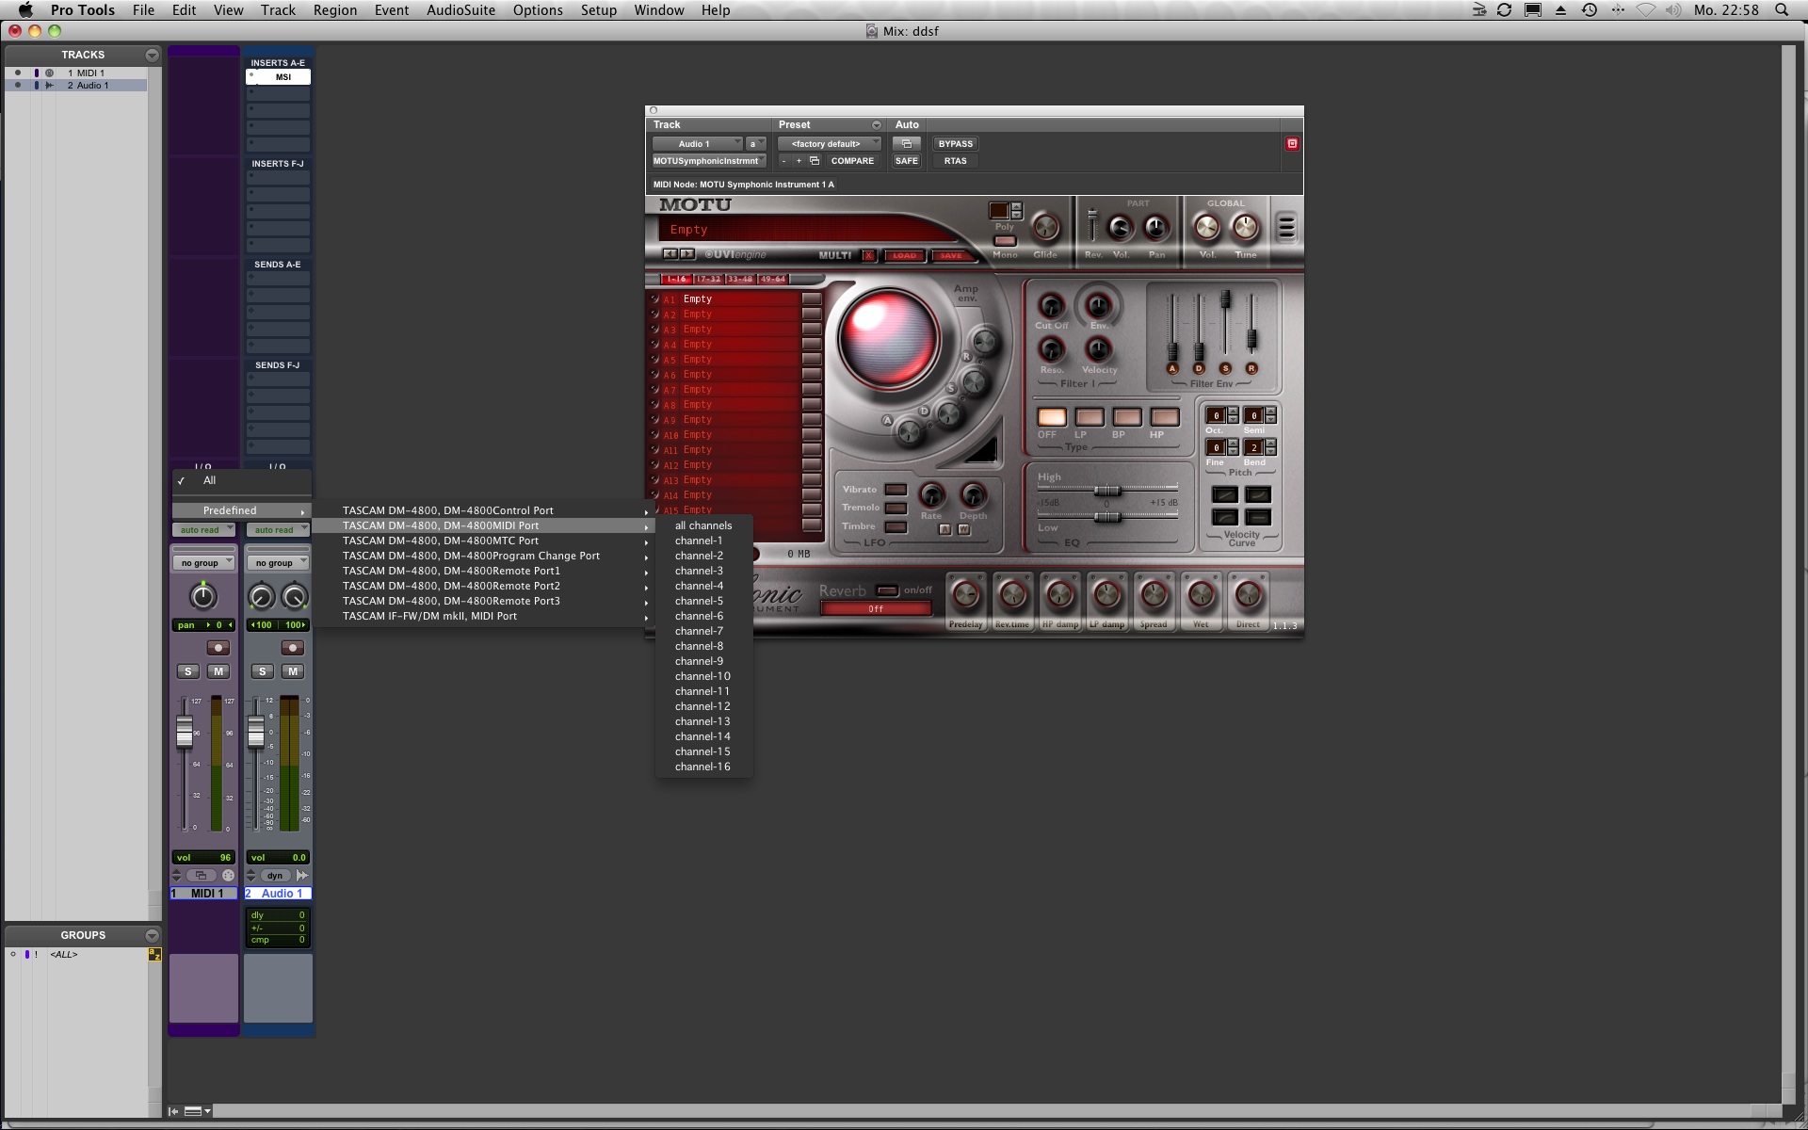Enable the Vibrato LFO switch
Screen dimensions: 1808x1130
coord(896,490)
